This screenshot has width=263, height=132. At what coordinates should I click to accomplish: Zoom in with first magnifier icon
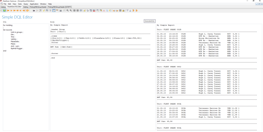(68, 10)
